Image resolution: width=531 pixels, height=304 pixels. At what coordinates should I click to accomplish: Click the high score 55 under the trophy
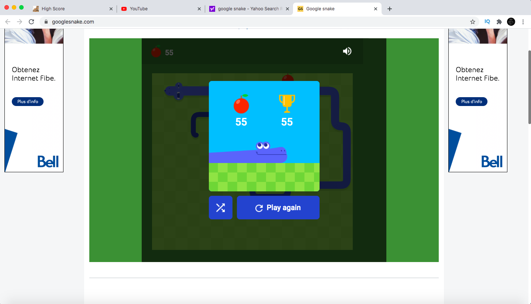(287, 122)
